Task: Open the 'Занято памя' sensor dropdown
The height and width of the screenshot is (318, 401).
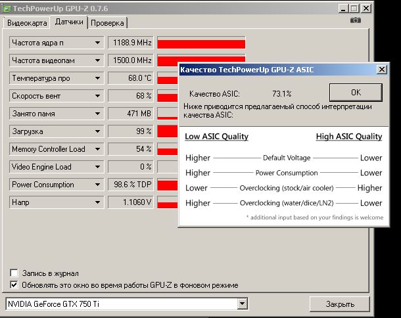Action: (x=97, y=114)
